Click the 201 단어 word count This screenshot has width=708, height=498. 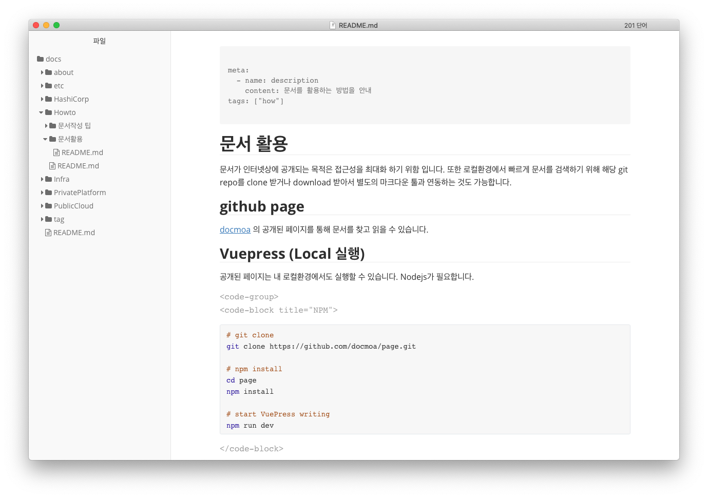[x=636, y=25]
